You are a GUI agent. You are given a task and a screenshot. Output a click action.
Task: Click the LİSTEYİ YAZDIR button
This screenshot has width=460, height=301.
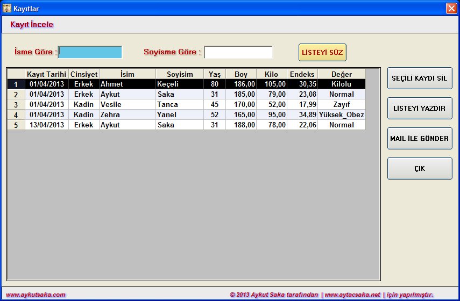pos(420,108)
